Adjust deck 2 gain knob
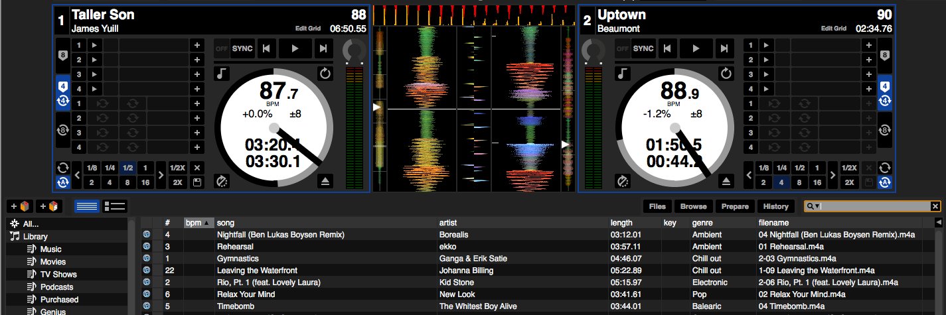The height and width of the screenshot is (315, 946). tap(592, 50)
